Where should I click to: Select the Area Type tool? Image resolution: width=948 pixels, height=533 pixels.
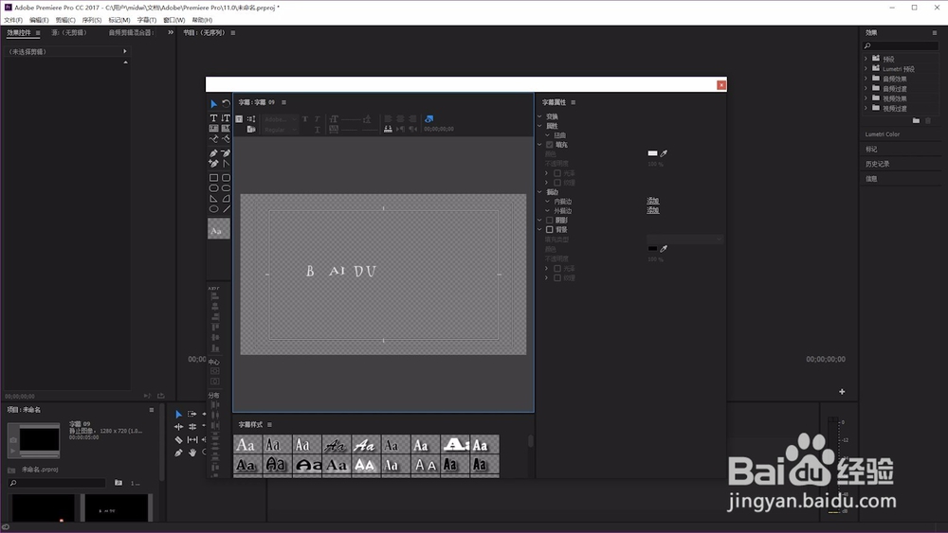point(213,128)
